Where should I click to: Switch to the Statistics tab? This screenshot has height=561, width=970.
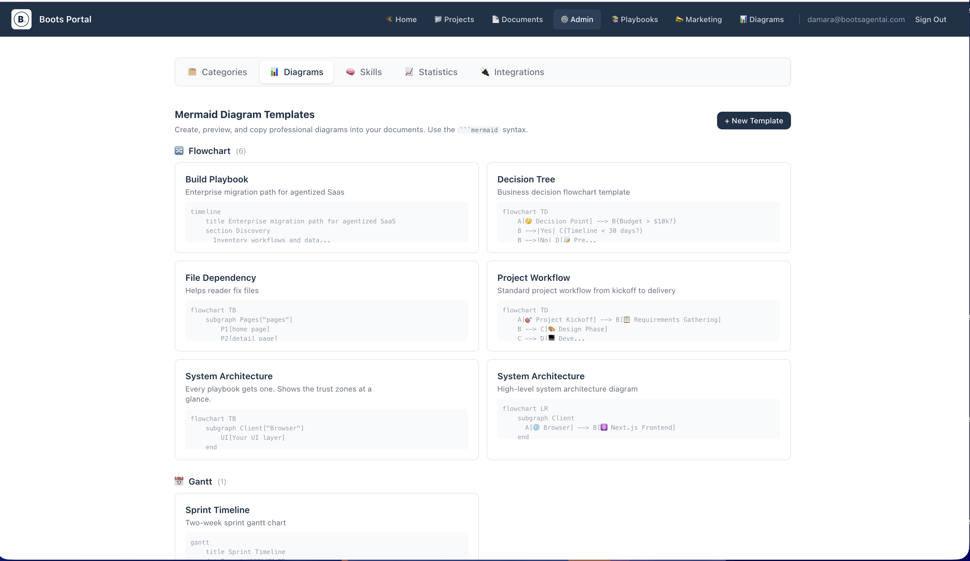(x=431, y=72)
